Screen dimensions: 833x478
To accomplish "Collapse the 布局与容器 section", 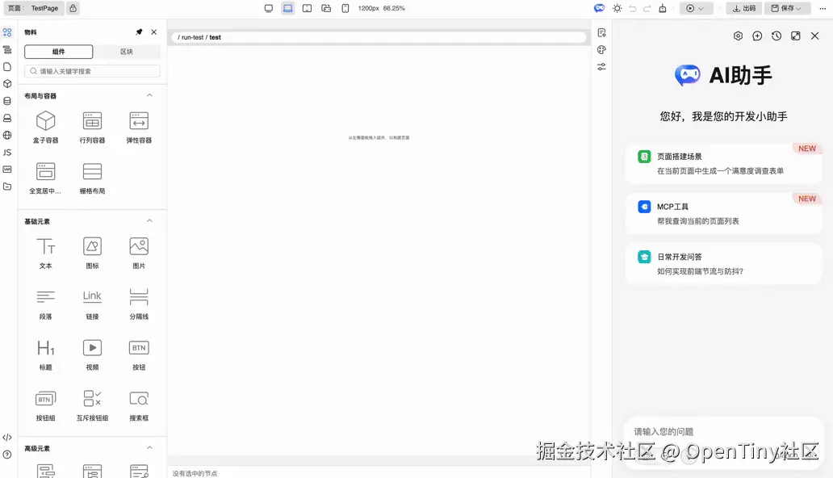I will point(149,94).
